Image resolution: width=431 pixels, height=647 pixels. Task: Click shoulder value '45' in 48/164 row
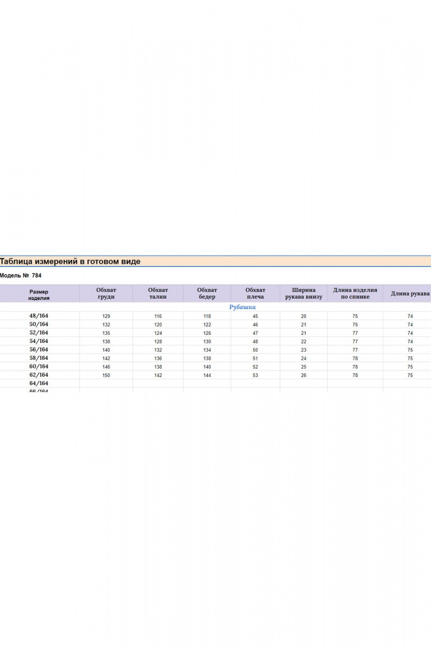255,316
